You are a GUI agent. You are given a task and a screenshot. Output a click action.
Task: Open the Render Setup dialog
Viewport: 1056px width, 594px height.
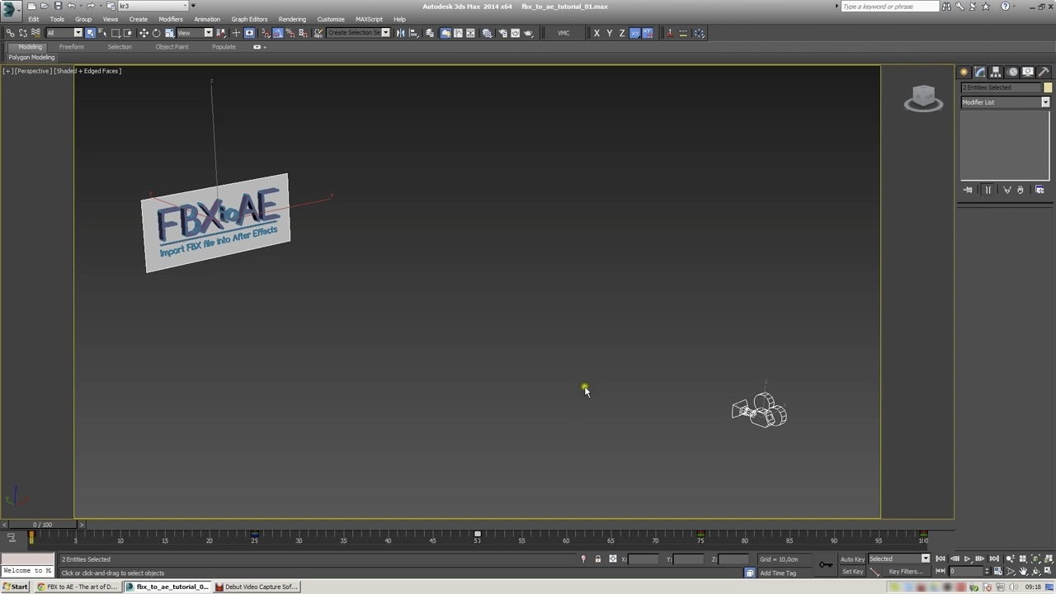click(503, 33)
